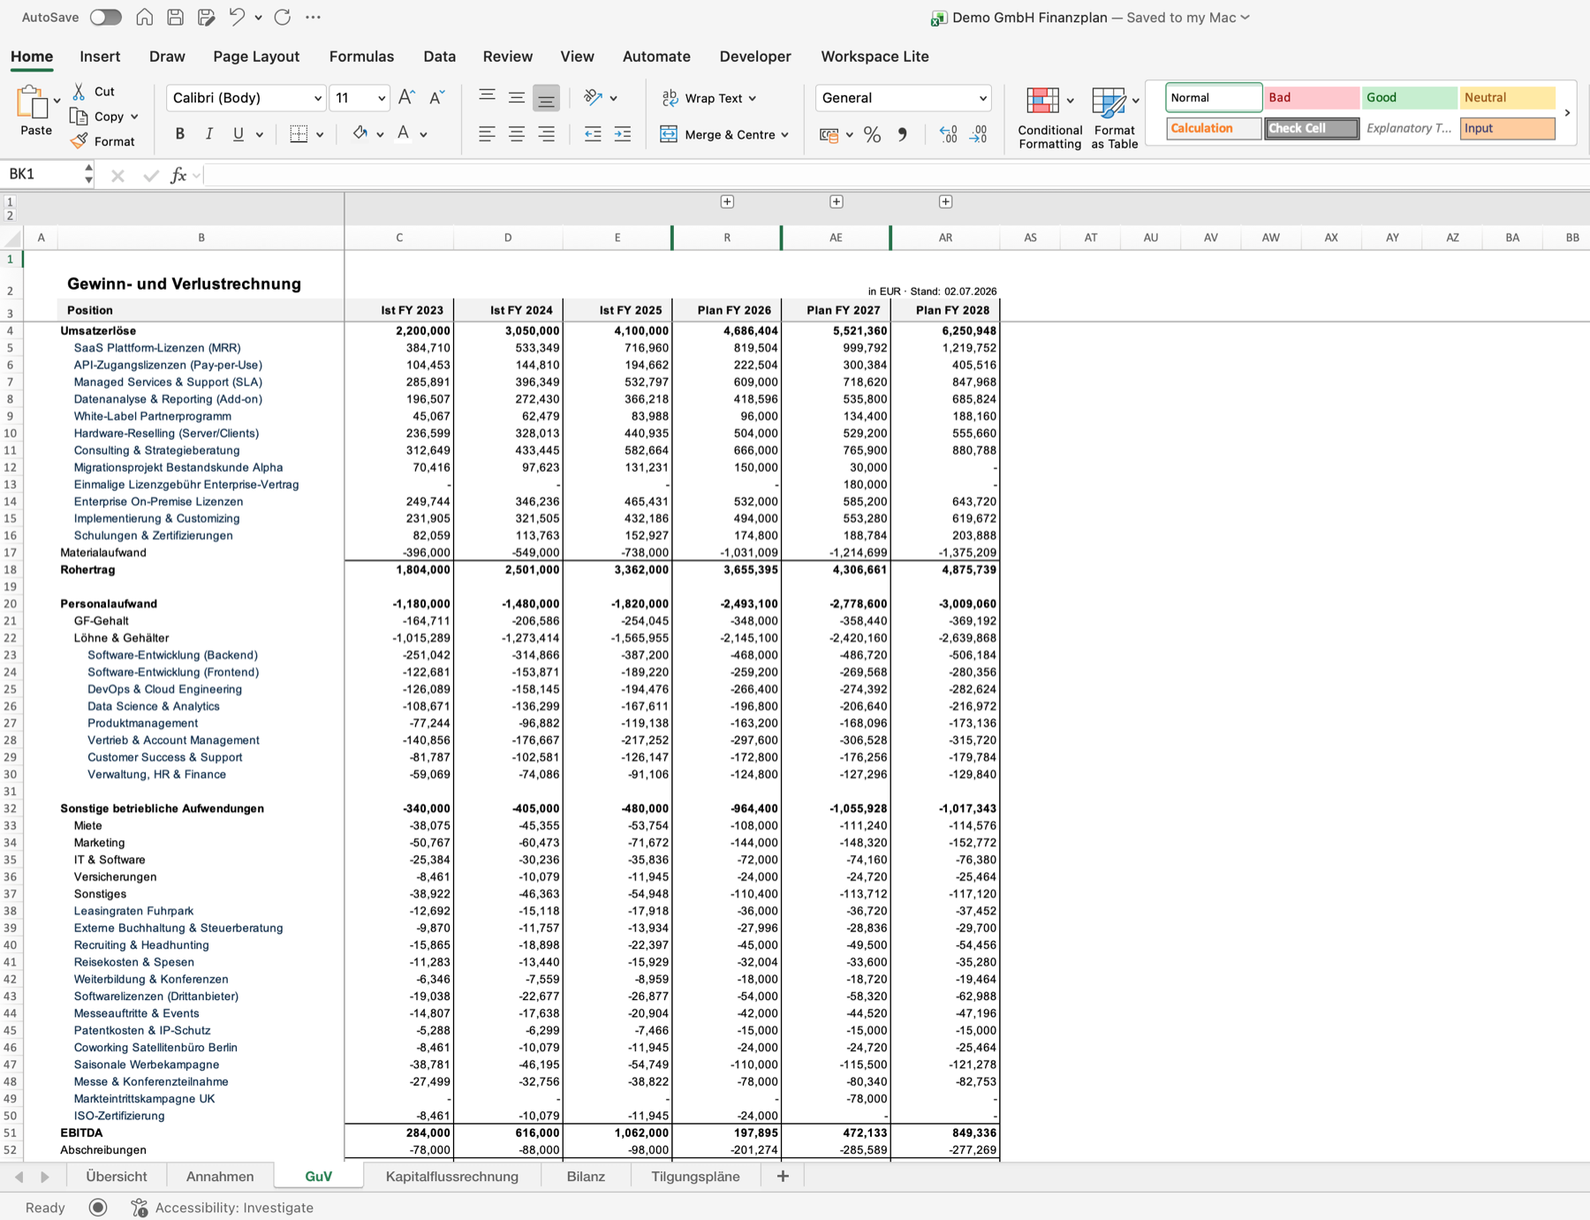Image resolution: width=1590 pixels, height=1220 pixels.
Task: Click the Save icon in title bar
Action: coord(176,17)
